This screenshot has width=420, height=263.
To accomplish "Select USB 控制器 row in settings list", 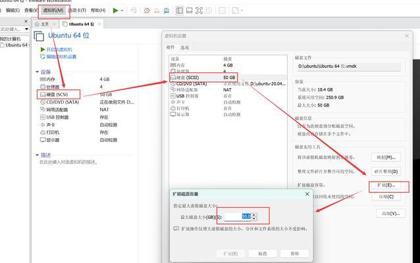I will click(x=228, y=96).
